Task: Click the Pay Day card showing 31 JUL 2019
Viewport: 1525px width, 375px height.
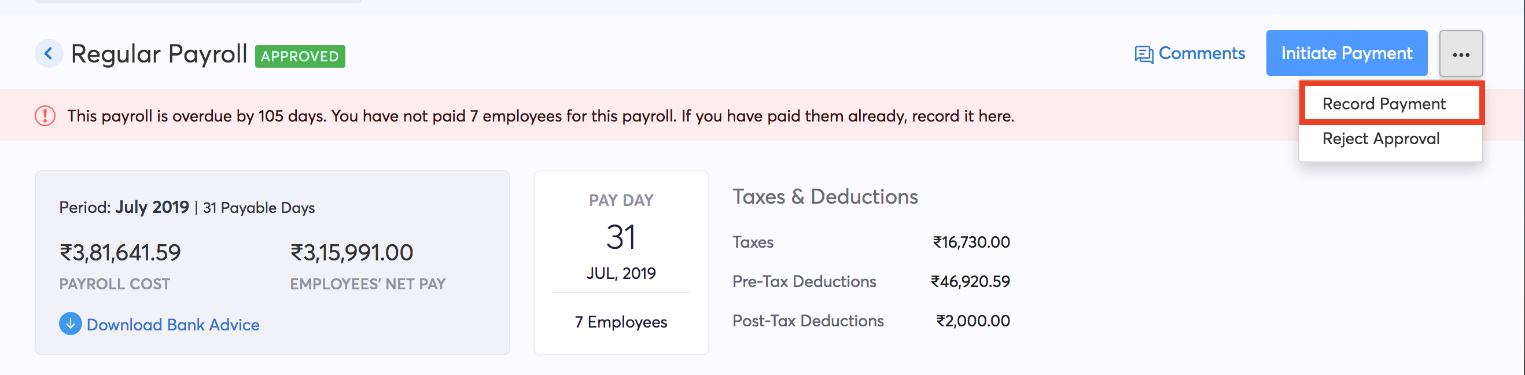Action: coord(621,260)
